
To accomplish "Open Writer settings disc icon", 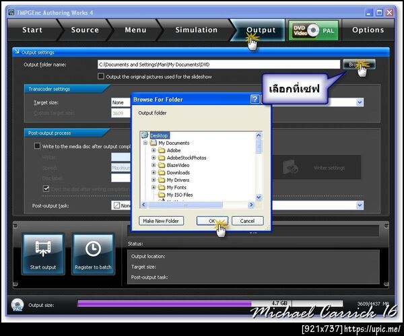I will (290, 168).
